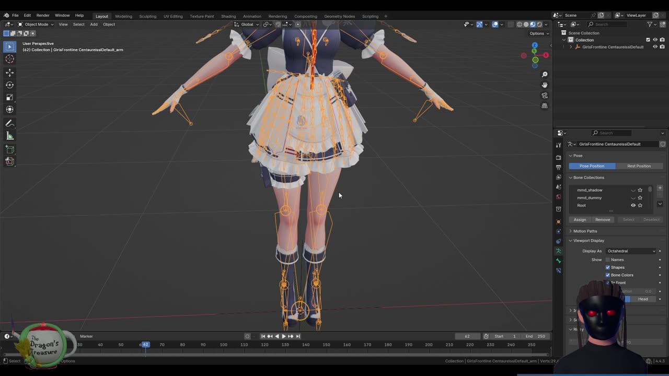Open the Global transform orientation dropdown

pyautogui.click(x=246, y=25)
